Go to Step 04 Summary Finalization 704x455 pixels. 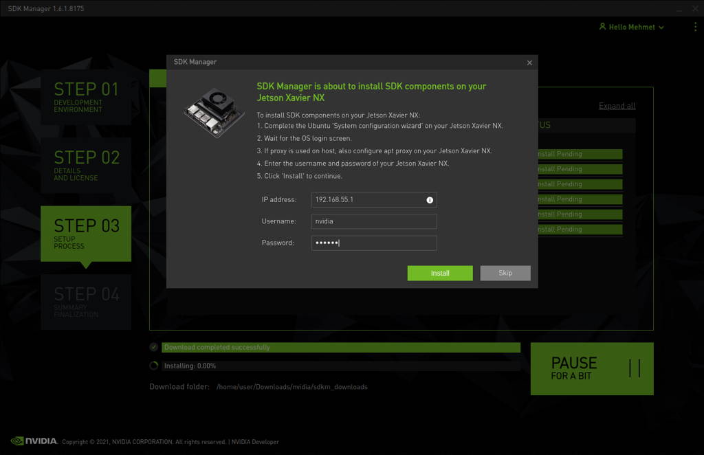coord(86,302)
